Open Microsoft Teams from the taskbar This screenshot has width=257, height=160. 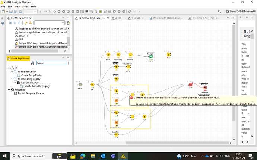113,156
